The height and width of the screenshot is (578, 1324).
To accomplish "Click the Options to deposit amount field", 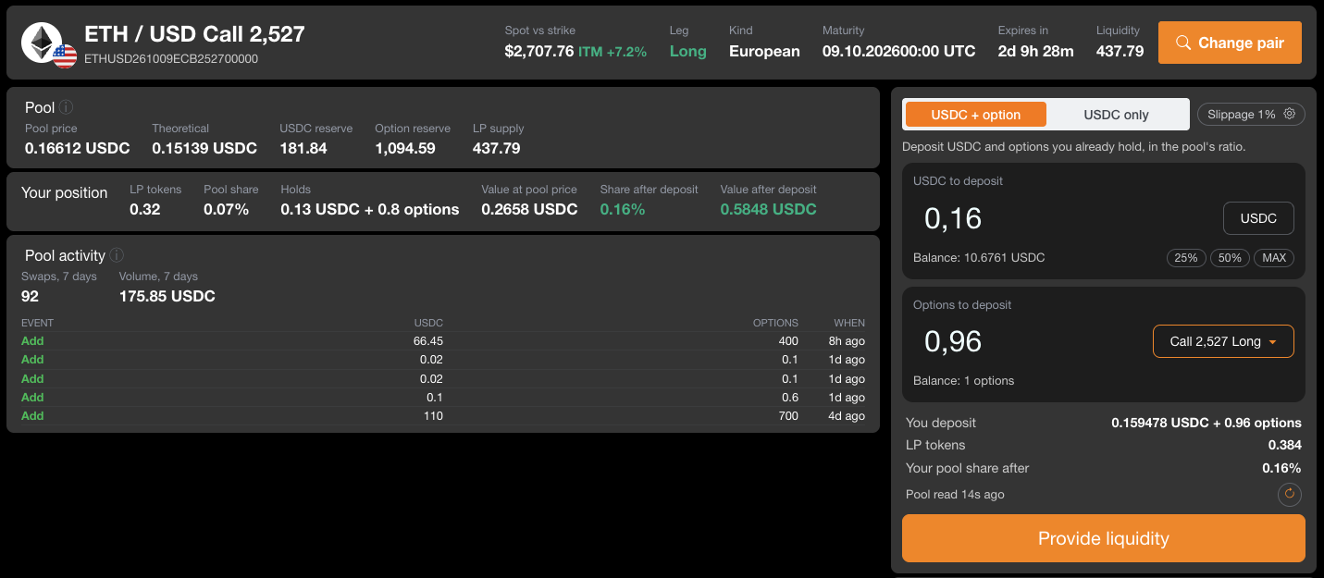I will (x=1027, y=341).
